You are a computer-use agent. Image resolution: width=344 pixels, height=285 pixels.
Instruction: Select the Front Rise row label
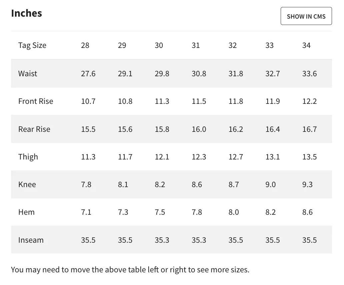tap(36, 101)
